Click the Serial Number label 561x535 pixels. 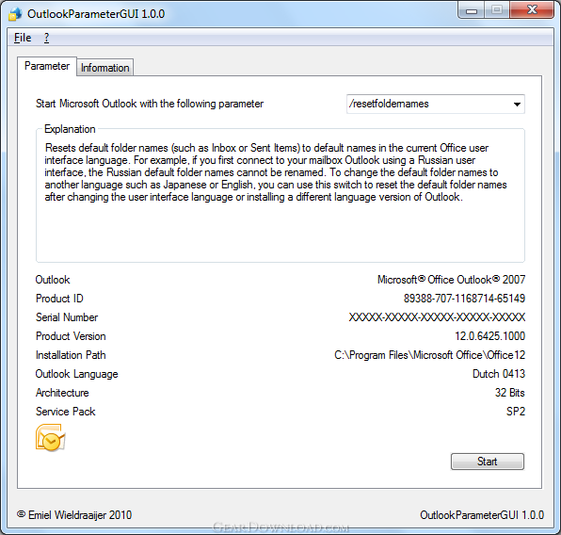[67, 317]
